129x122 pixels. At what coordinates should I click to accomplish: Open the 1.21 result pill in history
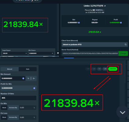tap(94, 69)
